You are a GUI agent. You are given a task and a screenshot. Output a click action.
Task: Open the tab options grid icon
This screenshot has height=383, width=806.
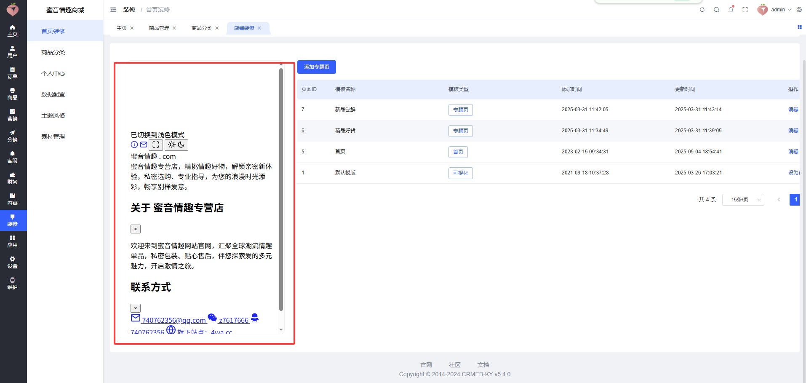click(800, 27)
